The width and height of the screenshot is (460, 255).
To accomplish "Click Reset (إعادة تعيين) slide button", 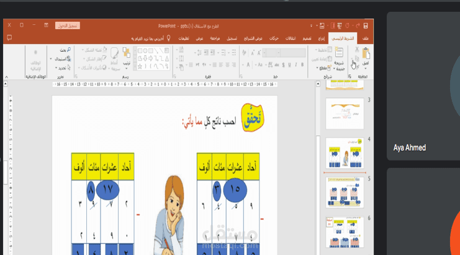I will [x=322, y=59].
